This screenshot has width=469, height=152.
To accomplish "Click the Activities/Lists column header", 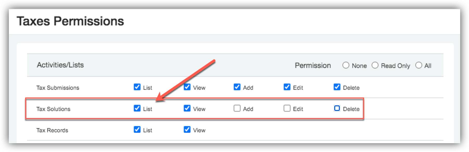I will point(60,65).
